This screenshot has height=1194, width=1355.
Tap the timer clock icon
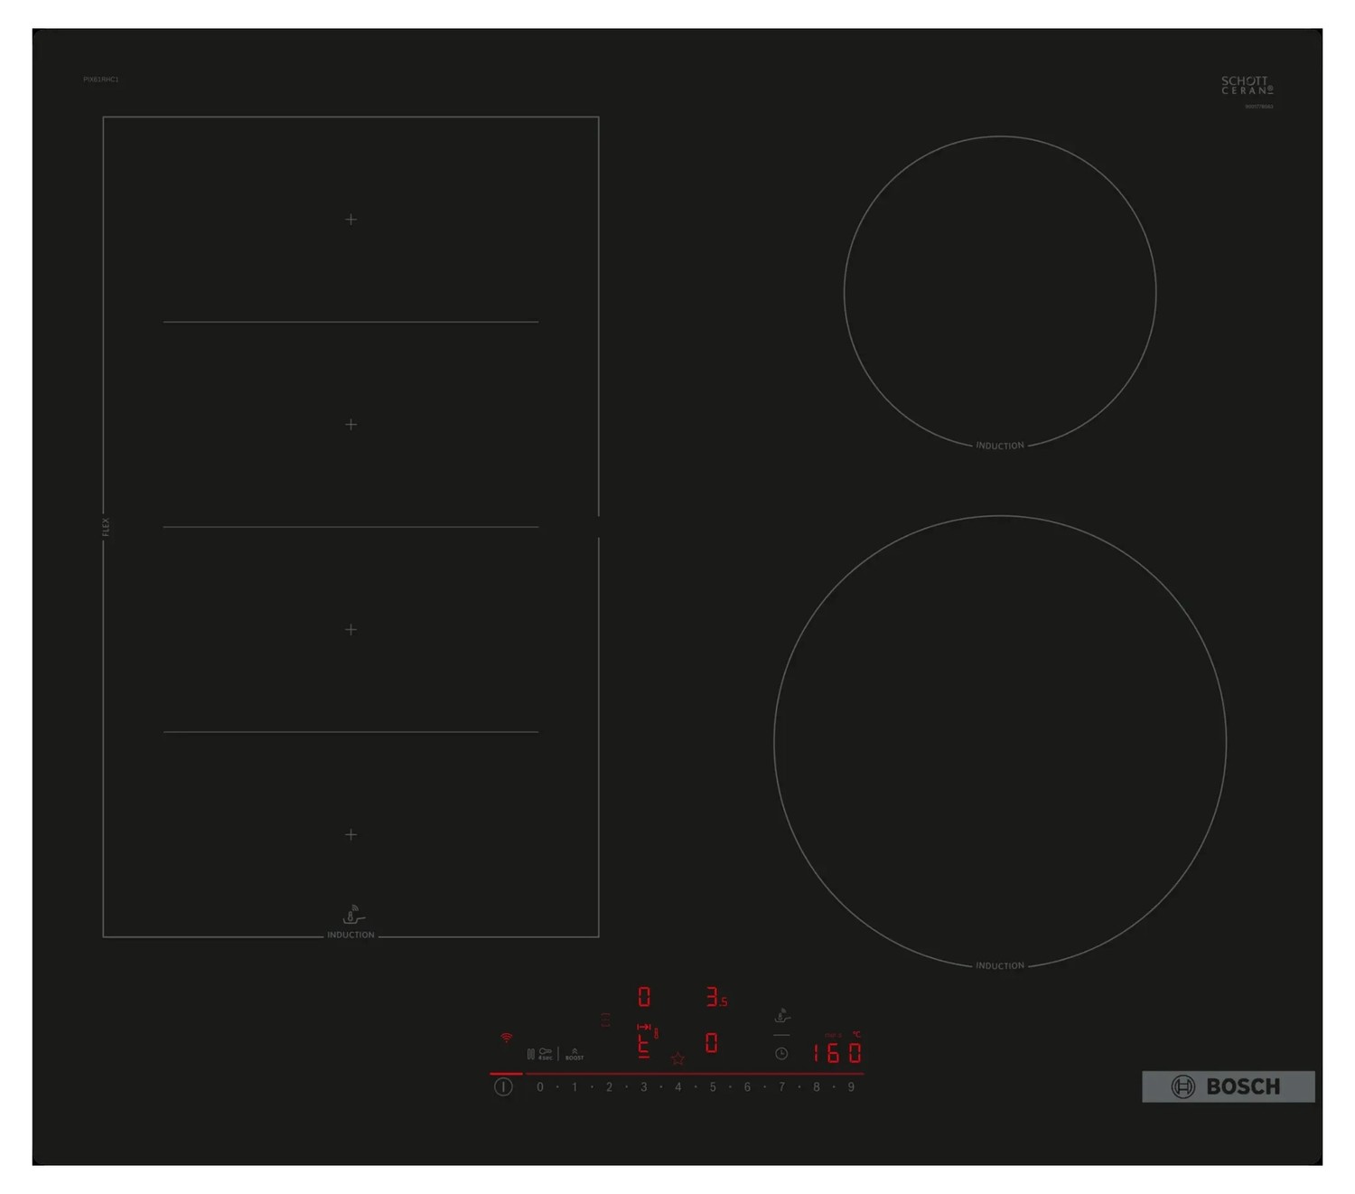click(781, 1053)
